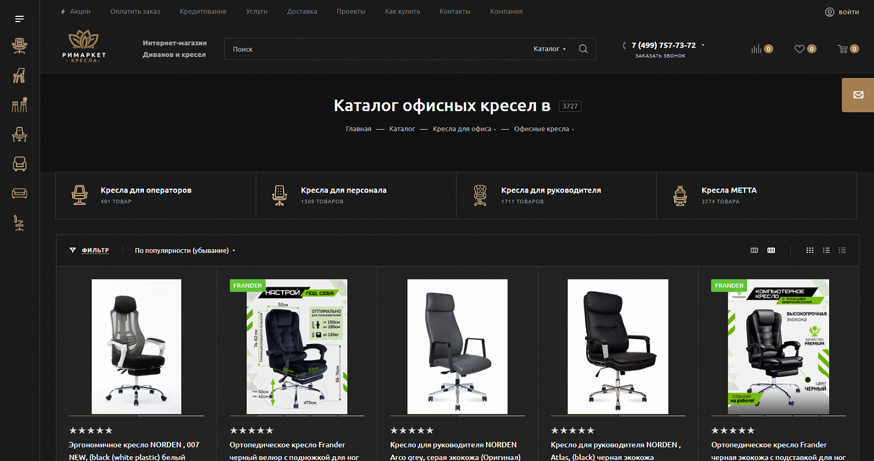Click the Кресла для руководителя tile icon
Image resolution: width=874 pixels, height=461 pixels.
click(x=480, y=195)
